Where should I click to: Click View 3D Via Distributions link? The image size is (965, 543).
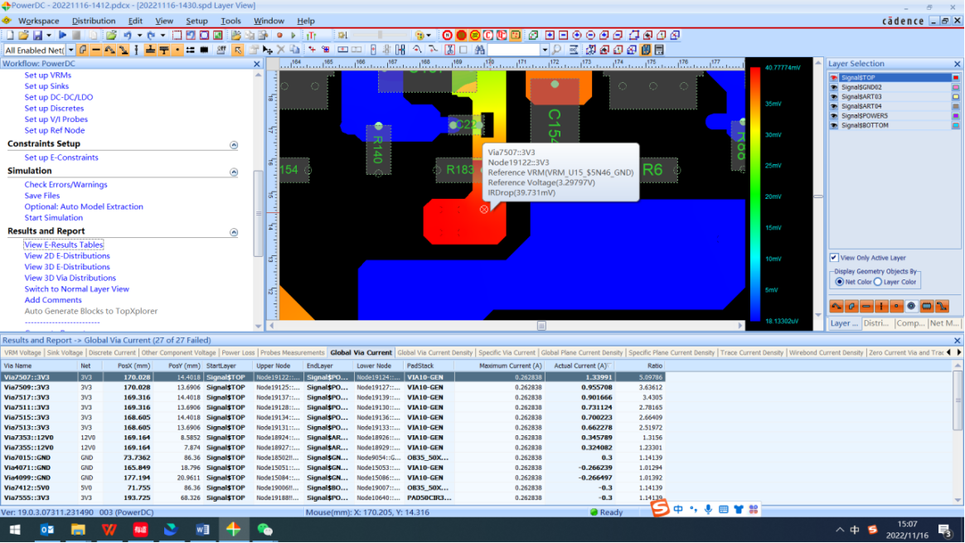pyautogui.click(x=70, y=279)
